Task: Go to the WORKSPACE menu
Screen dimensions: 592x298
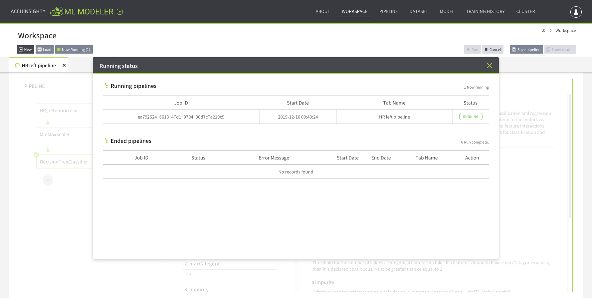Action: [x=354, y=11]
